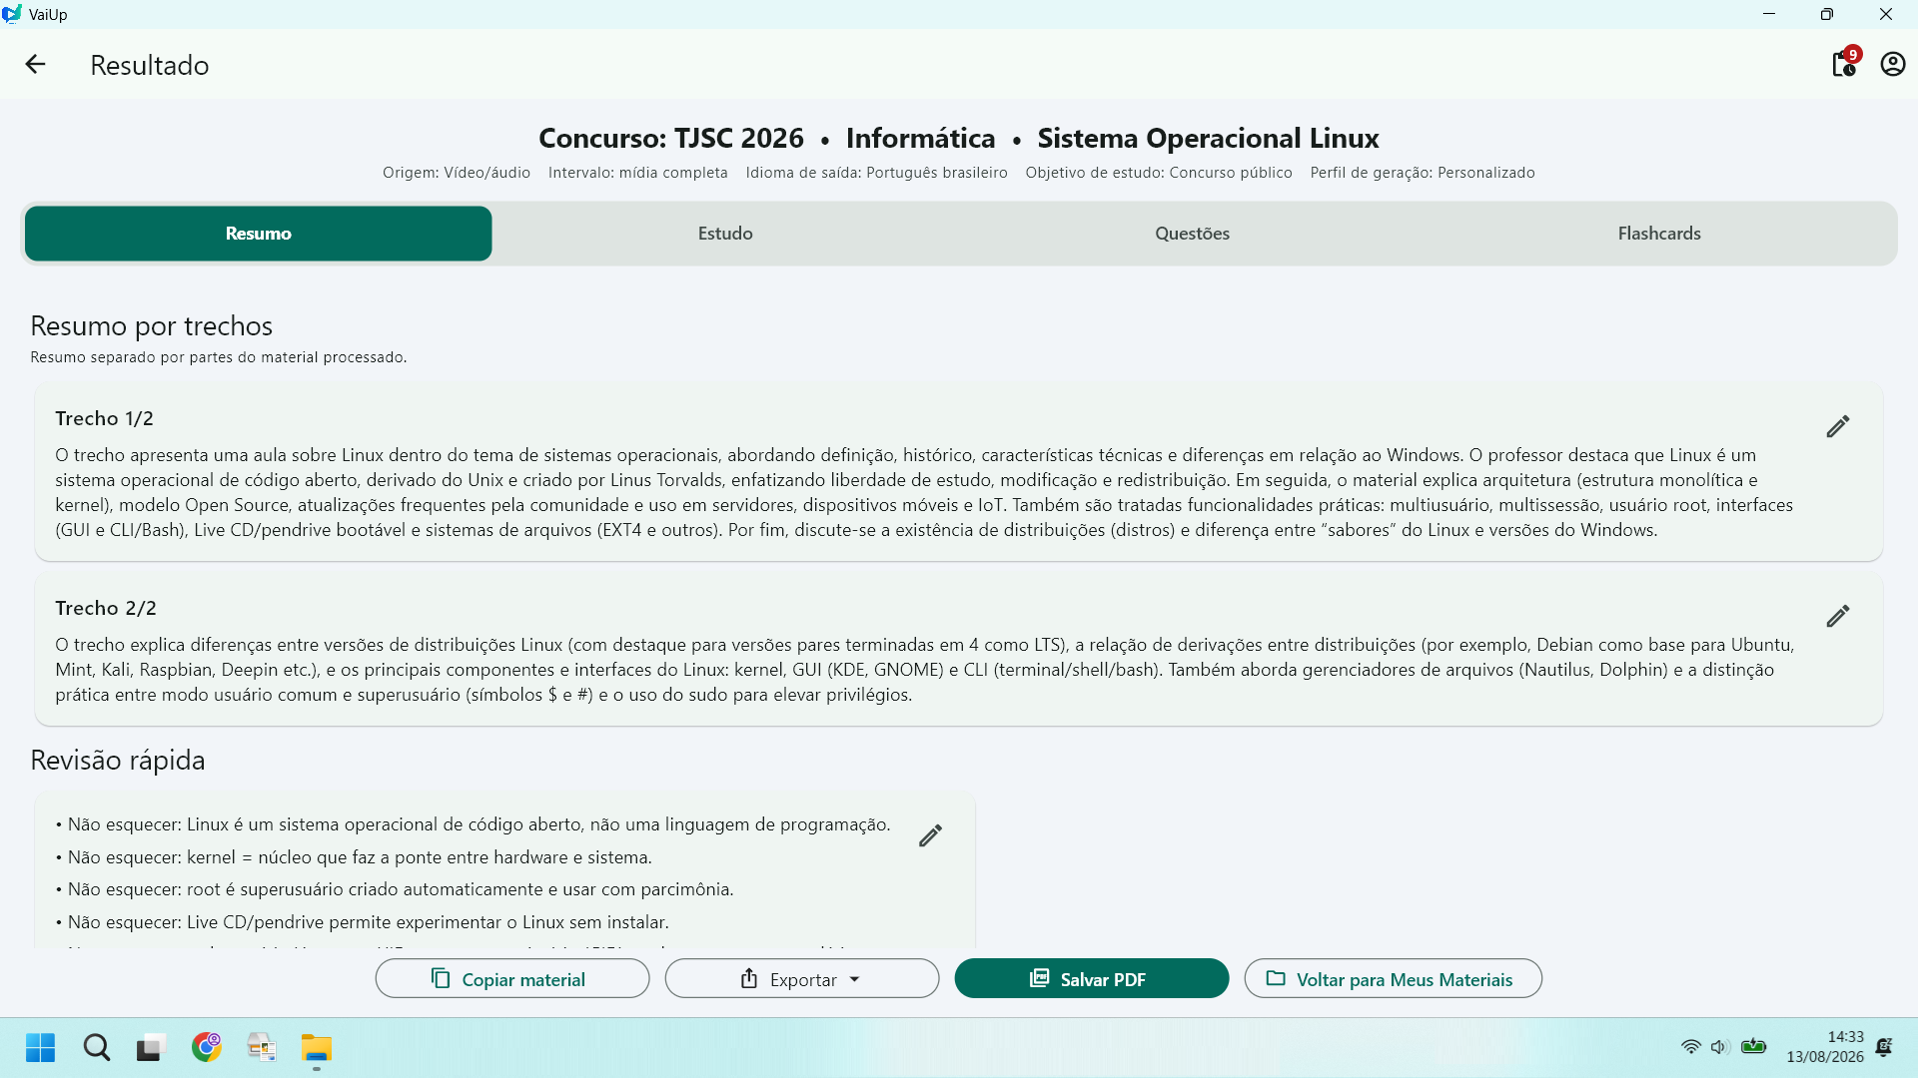Click the bullet about Live CD/pendrive
Screen dimensions: 1918x1078
click(x=363, y=922)
